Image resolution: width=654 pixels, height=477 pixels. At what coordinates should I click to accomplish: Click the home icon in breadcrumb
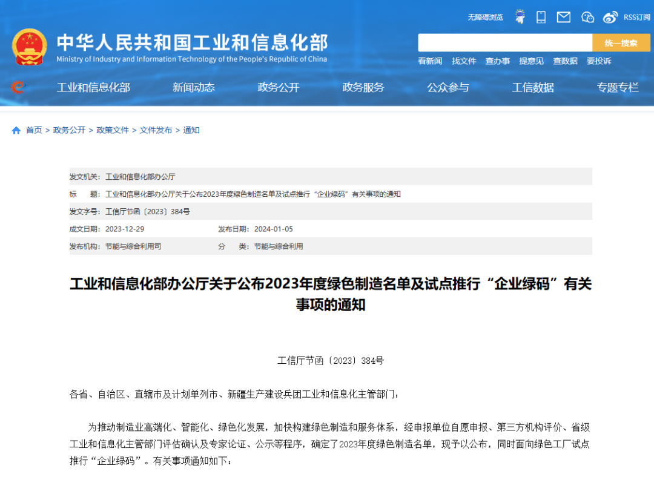click(16, 131)
